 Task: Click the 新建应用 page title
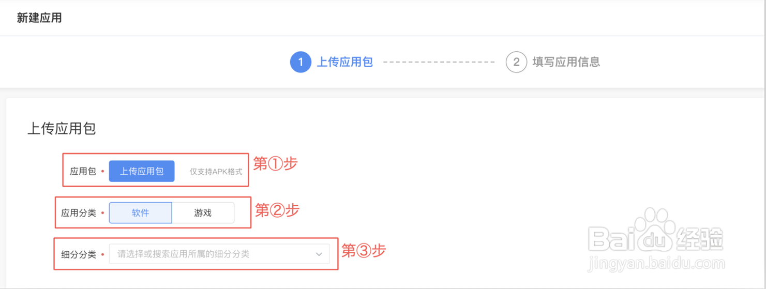39,18
